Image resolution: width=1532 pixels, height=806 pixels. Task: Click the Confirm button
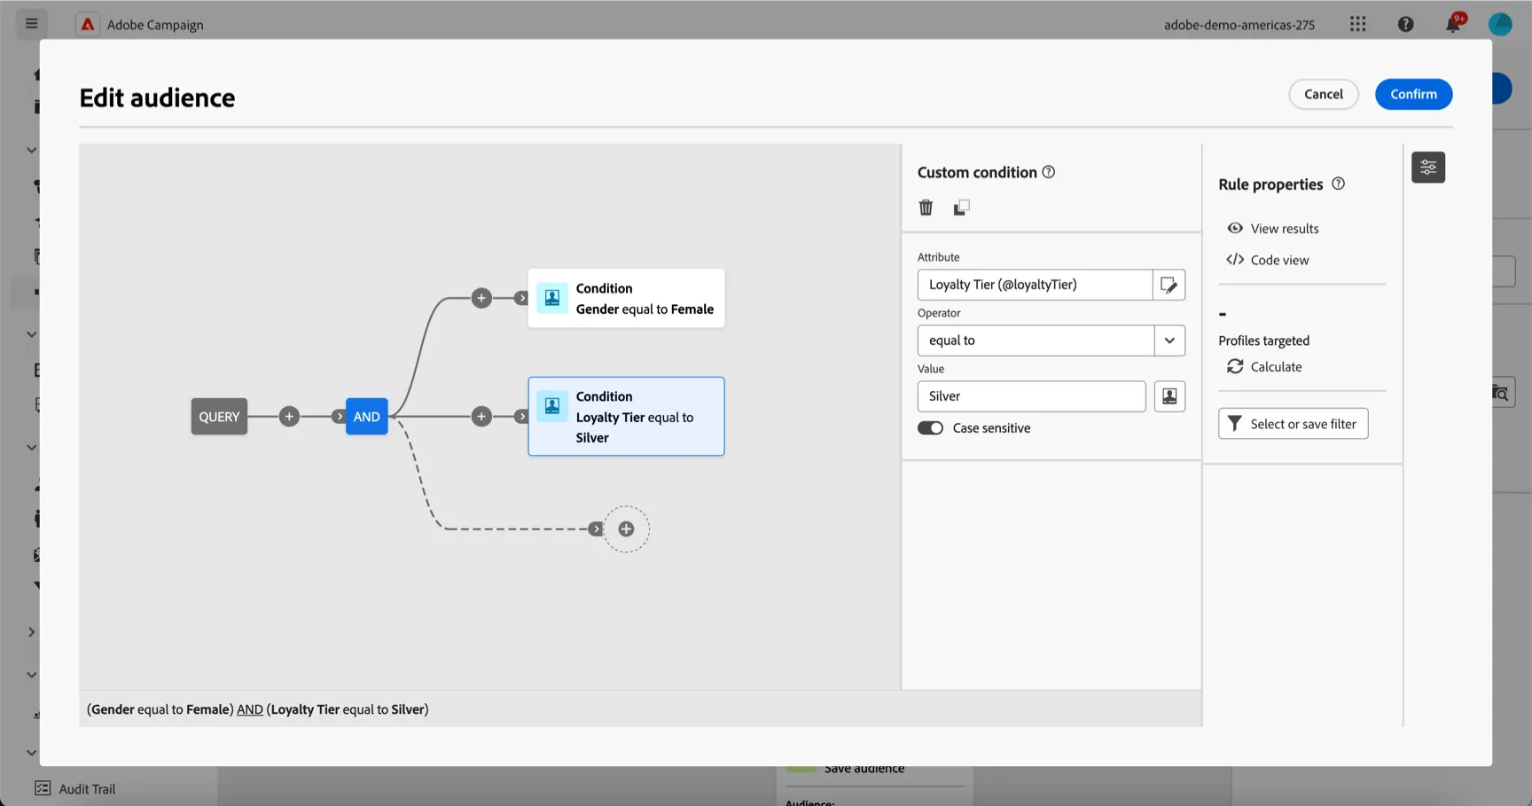(1413, 94)
